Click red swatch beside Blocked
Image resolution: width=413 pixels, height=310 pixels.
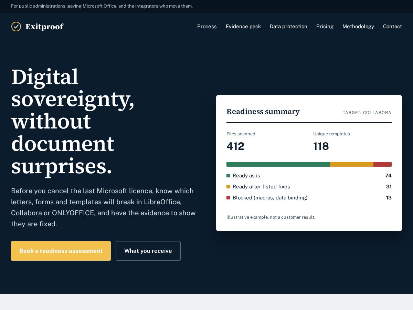(x=228, y=198)
